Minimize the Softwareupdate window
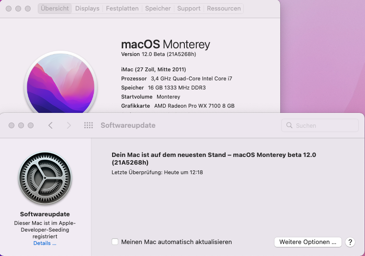This screenshot has width=365, height=256. coord(21,125)
